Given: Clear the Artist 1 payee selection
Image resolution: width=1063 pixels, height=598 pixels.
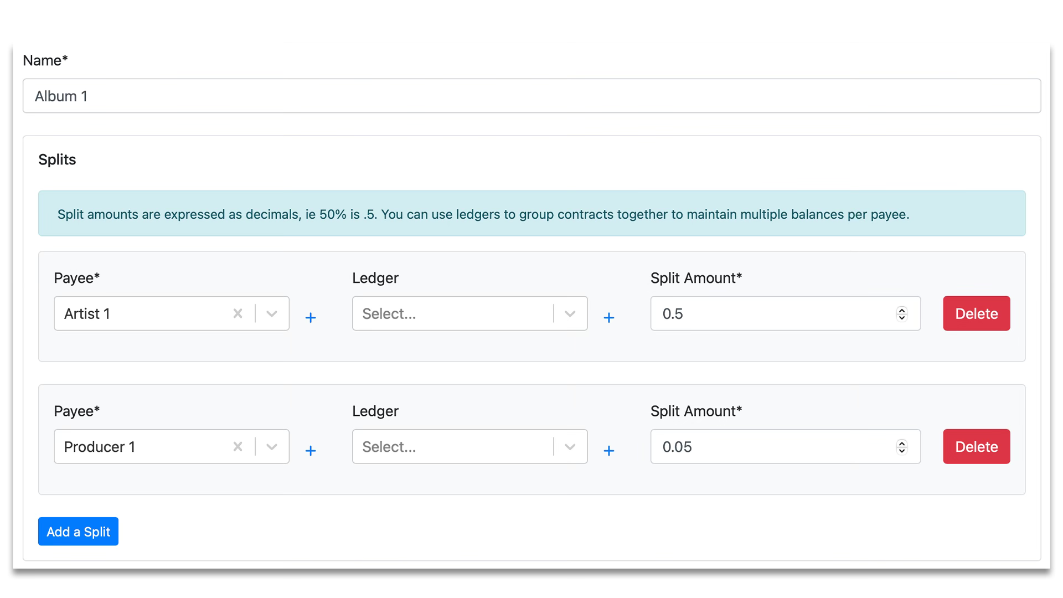Looking at the screenshot, I should 238,313.
